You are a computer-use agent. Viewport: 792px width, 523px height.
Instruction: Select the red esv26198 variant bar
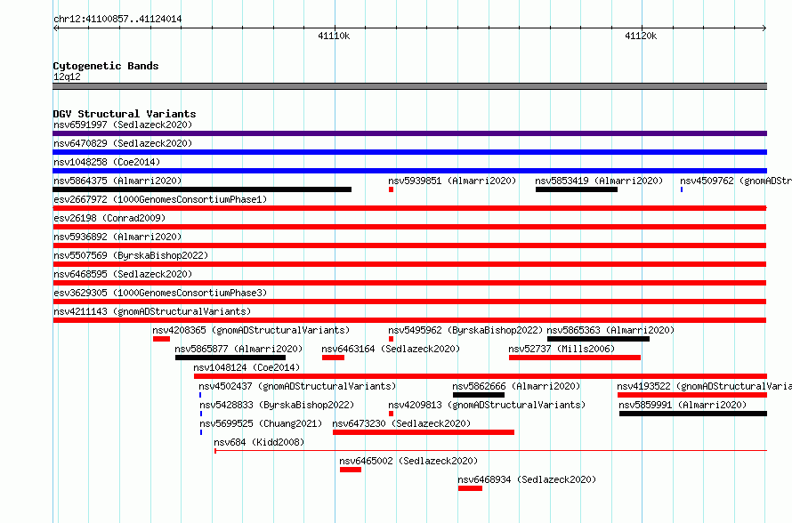pyautogui.click(x=409, y=227)
